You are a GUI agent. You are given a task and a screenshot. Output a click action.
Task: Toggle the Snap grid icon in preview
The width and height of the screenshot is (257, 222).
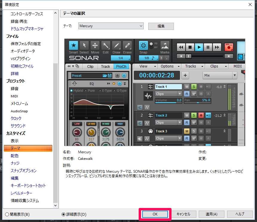(x=143, y=45)
